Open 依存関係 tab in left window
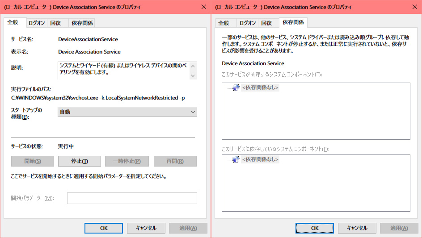This screenshot has height=238, width=422. click(82, 23)
